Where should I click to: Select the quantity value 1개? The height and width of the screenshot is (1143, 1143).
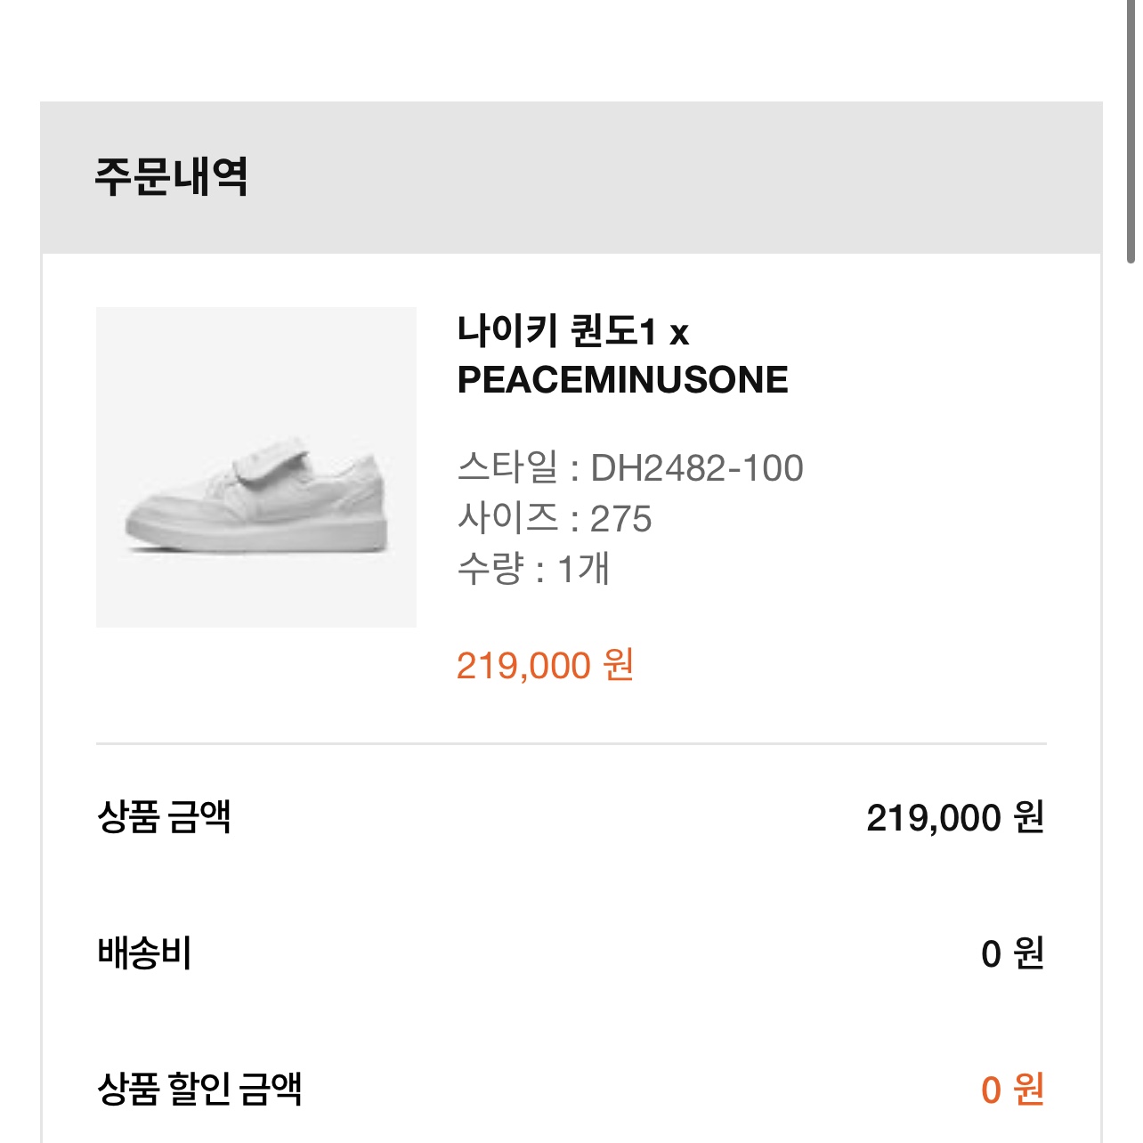[584, 570]
